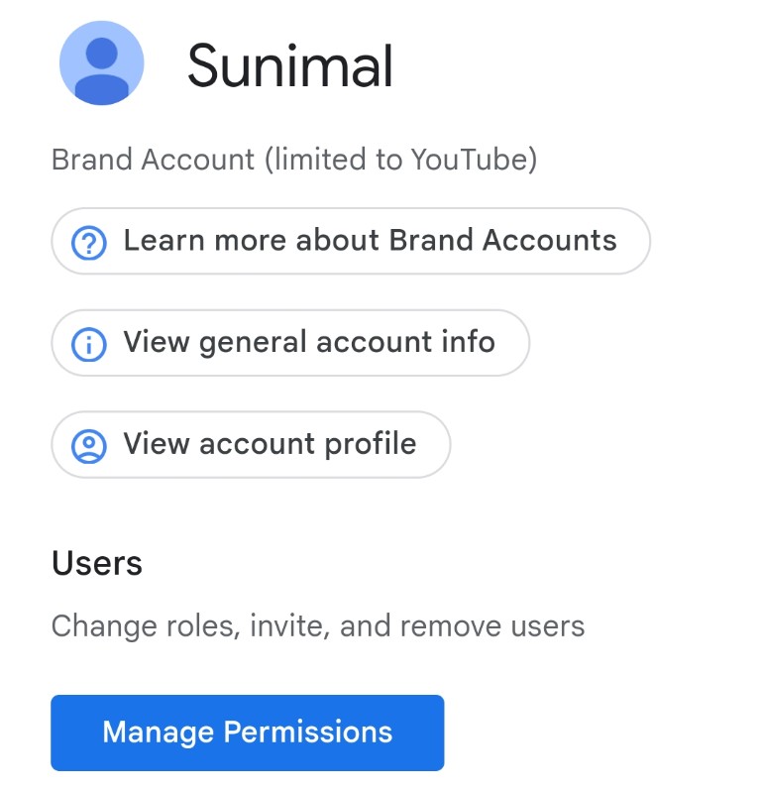Select the Sunimal account name heading
The image size is (763, 789).
tap(289, 65)
